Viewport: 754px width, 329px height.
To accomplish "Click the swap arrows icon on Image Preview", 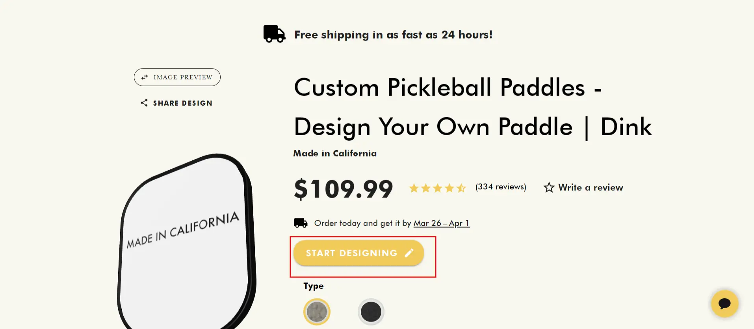I will [x=144, y=77].
